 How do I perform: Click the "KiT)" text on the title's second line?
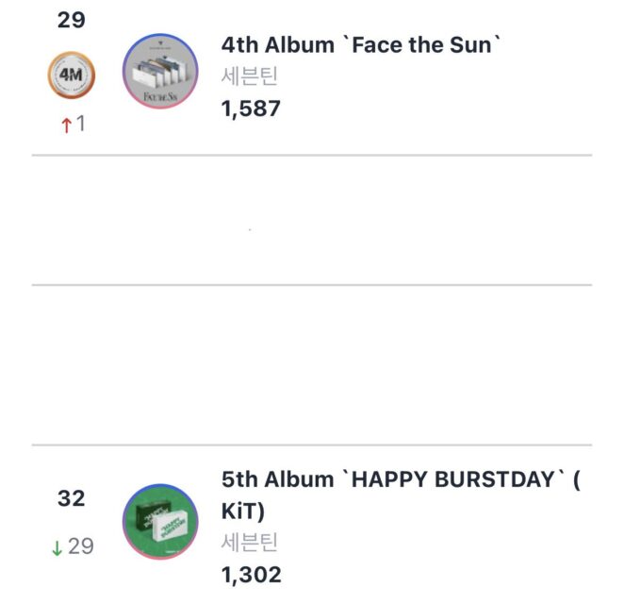pyautogui.click(x=243, y=511)
